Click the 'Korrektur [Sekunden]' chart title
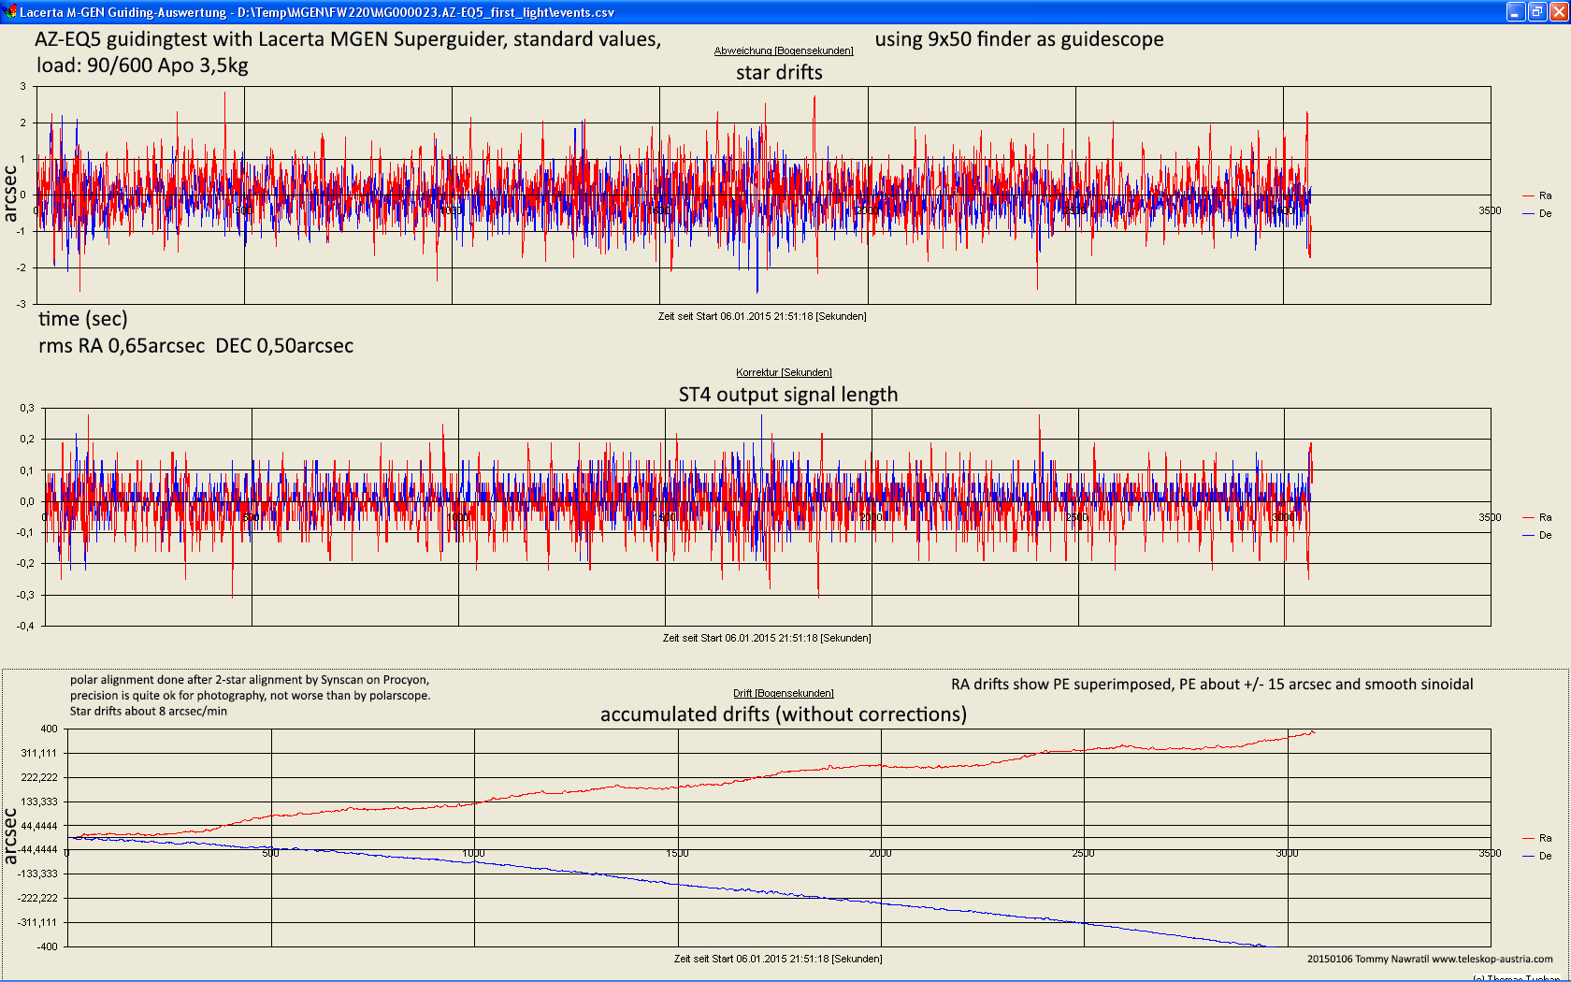The width and height of the screenshot is (1571, 982). (784, 372)
